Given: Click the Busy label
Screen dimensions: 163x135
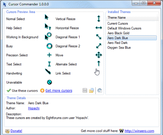Looking at the screenshot, I should pyautogui.click(x=9, y=46).
